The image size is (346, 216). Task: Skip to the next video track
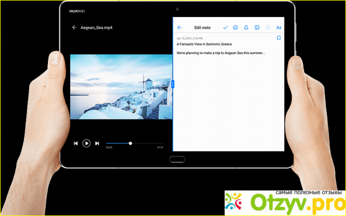coord(97,143)
